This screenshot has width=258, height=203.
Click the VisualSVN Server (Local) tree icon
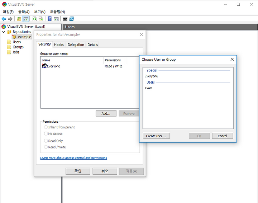tap(4, 27)
